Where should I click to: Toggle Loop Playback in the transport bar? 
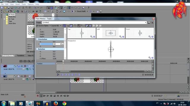click(41, 96)
